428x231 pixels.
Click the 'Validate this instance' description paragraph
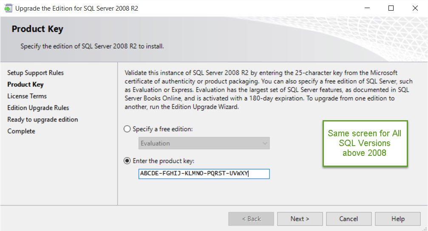(x=269, y=90)
